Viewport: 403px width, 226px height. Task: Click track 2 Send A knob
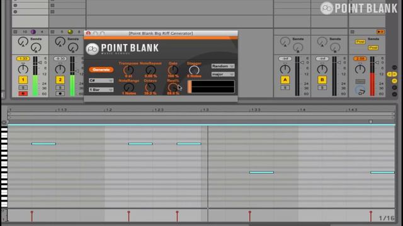point(60,41)
